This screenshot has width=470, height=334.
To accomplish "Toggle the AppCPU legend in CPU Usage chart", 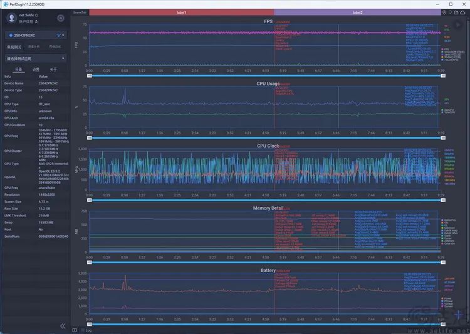I will [x=447, y=110].
